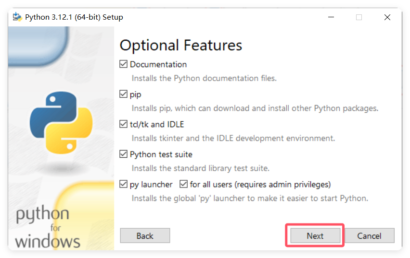
Task: Toggle the py launcher checkbox
Action: pyautogui.click(x=123, y=184)
